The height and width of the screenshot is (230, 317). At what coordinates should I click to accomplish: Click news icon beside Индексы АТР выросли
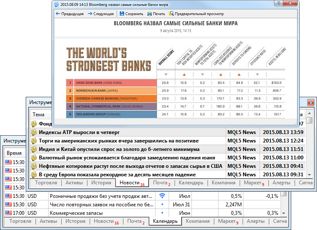tap(34, 132)
